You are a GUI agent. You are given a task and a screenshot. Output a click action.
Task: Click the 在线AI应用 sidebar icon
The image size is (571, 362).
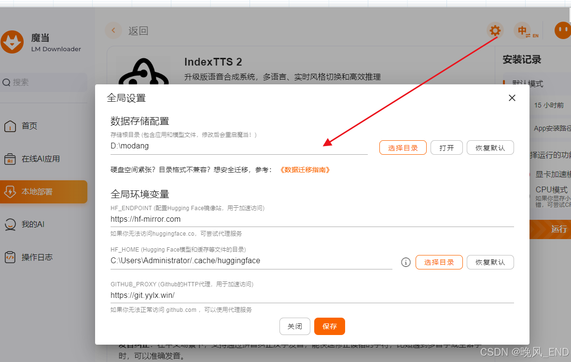point(10,159)
